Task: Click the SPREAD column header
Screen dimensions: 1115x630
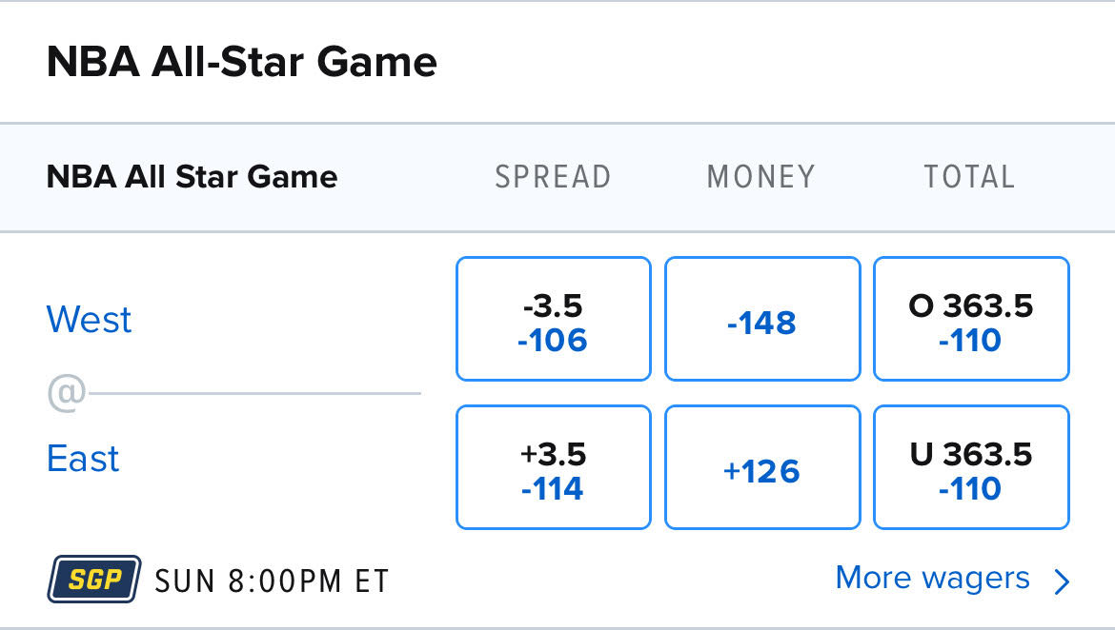Action: 554,177
